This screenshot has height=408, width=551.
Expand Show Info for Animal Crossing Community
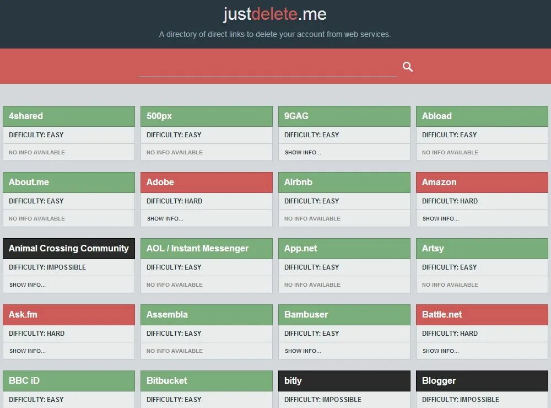[28, 284]
